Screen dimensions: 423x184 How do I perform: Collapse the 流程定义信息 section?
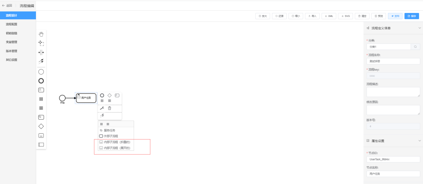coord(419,28)
